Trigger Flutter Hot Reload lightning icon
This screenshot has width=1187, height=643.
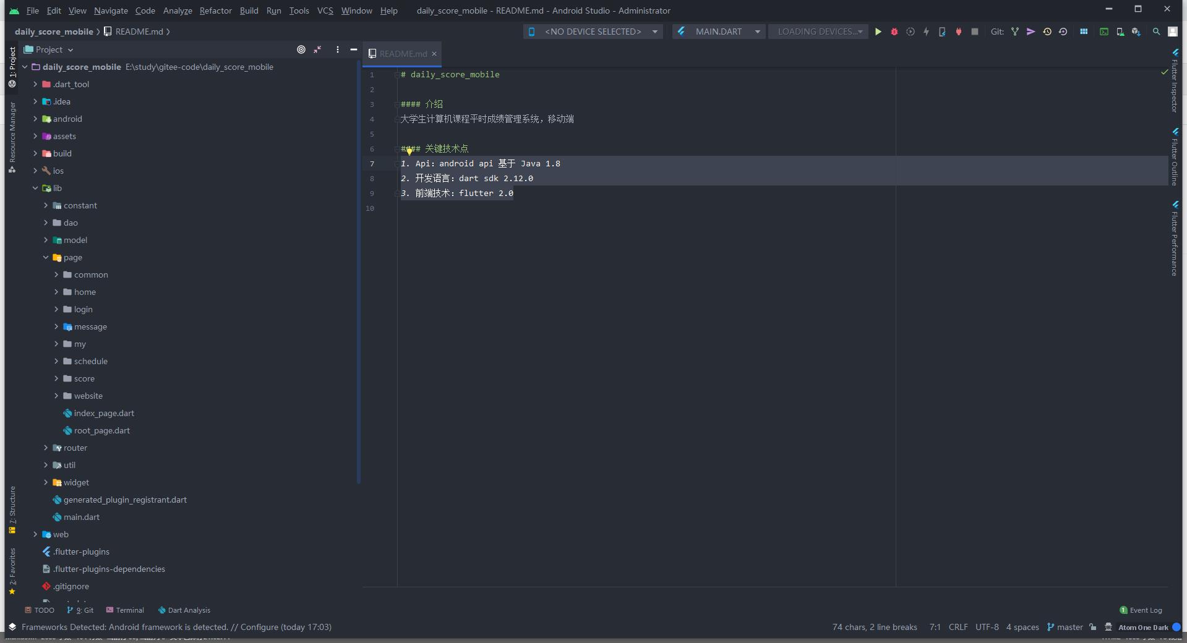[x=926, y=32]
